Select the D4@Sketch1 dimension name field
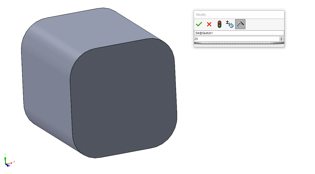This screenshot has height=174, width=315. point(237,33)
